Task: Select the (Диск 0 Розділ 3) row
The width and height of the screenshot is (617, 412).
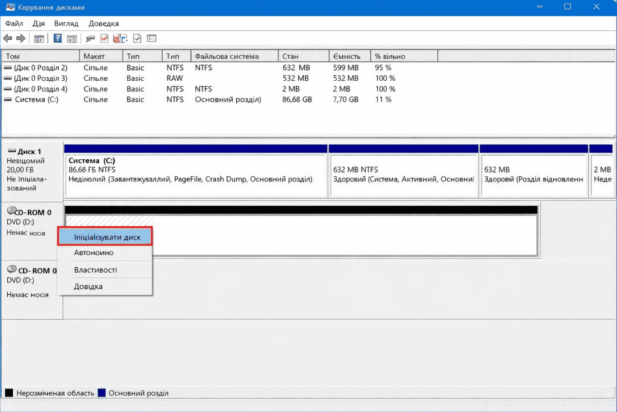Action: click(40, 78)
